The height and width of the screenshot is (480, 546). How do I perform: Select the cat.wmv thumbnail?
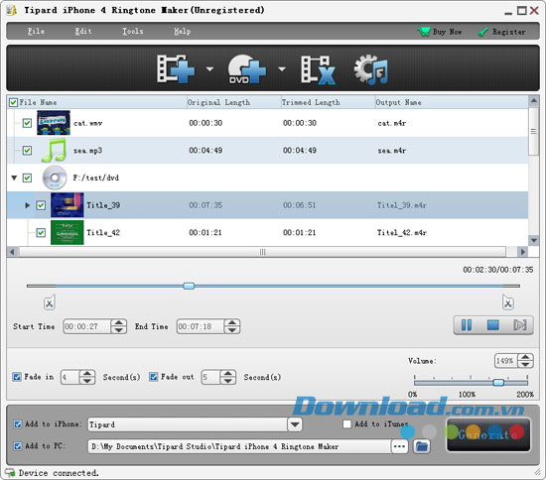54,123
